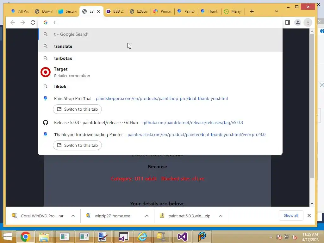Screen dimensions: 324x243
Task: Select the 'turbotax' suggestion
Action: (160, 58)
